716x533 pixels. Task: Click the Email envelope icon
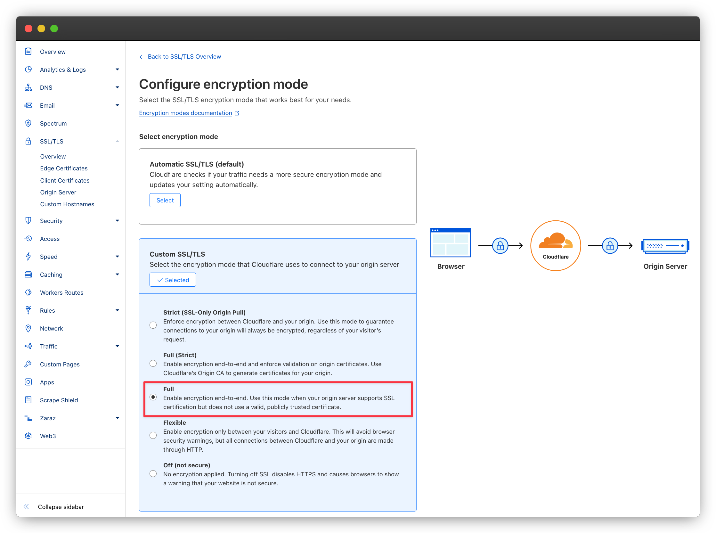tap(28, 105)
